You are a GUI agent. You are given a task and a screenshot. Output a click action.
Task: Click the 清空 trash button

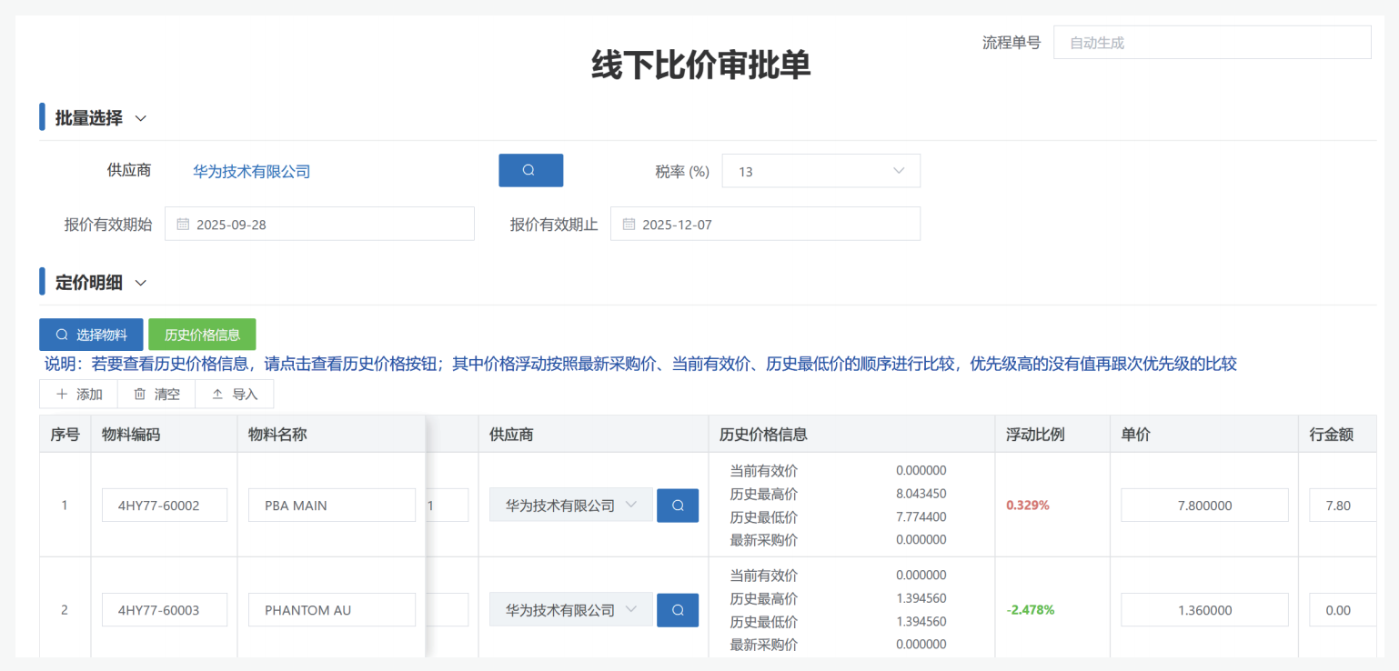156,395
